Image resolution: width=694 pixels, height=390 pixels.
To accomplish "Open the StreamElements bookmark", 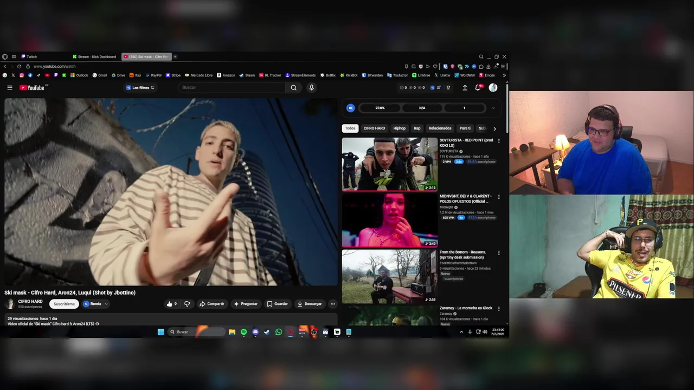I will [x=300, y=75].
